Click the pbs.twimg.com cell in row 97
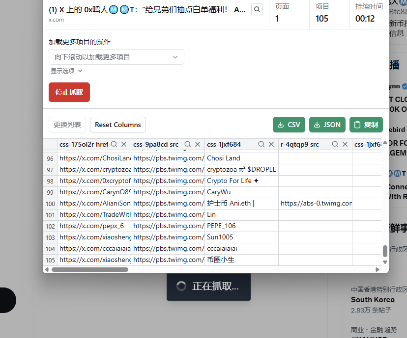The width and height of the screenshot is (407, 338). (168, 170)
